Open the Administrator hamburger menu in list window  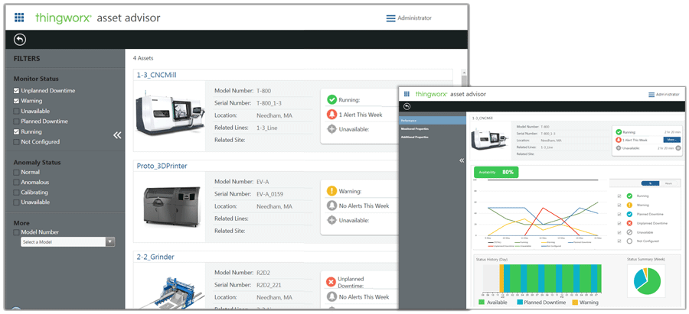coord(390,18)
